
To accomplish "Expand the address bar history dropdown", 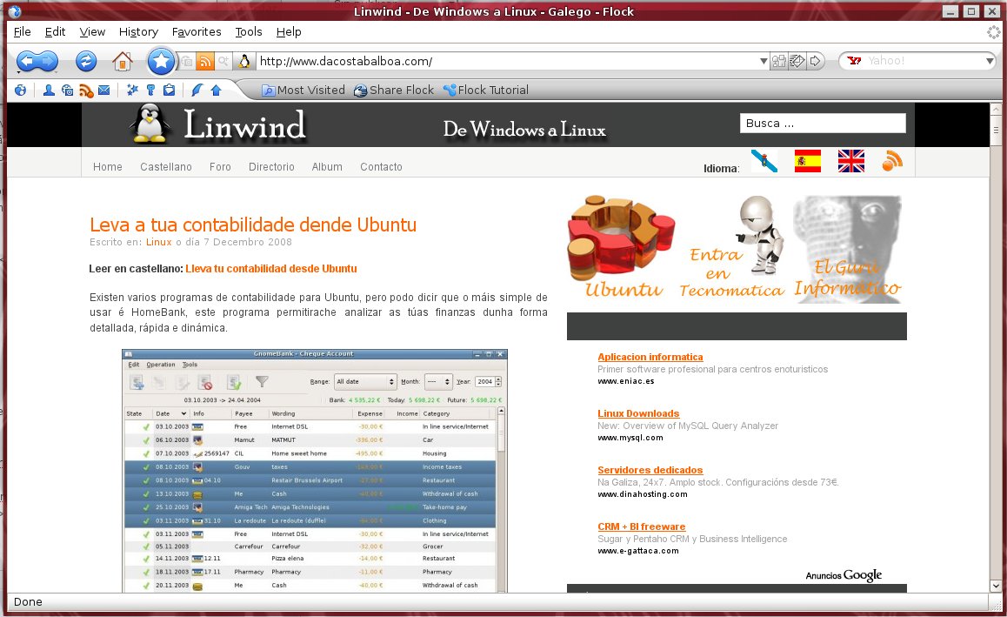I will [763, 62].
